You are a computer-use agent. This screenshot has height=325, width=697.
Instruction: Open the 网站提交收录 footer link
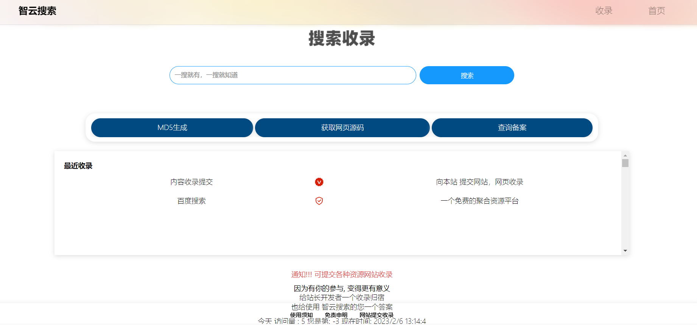(x=377, y=315)
